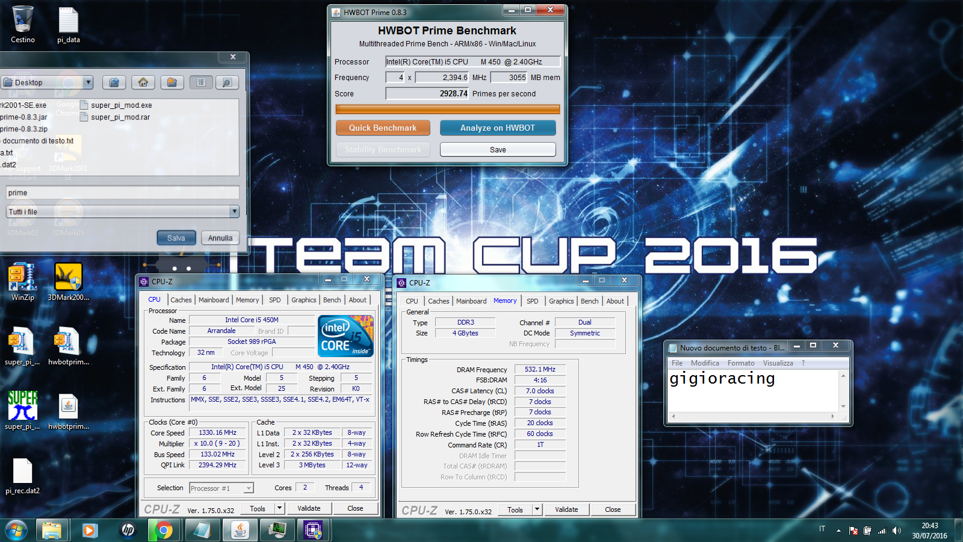Screen dimensions: 963x542
Task: Open Java app in taskbar
Action: 240,530
